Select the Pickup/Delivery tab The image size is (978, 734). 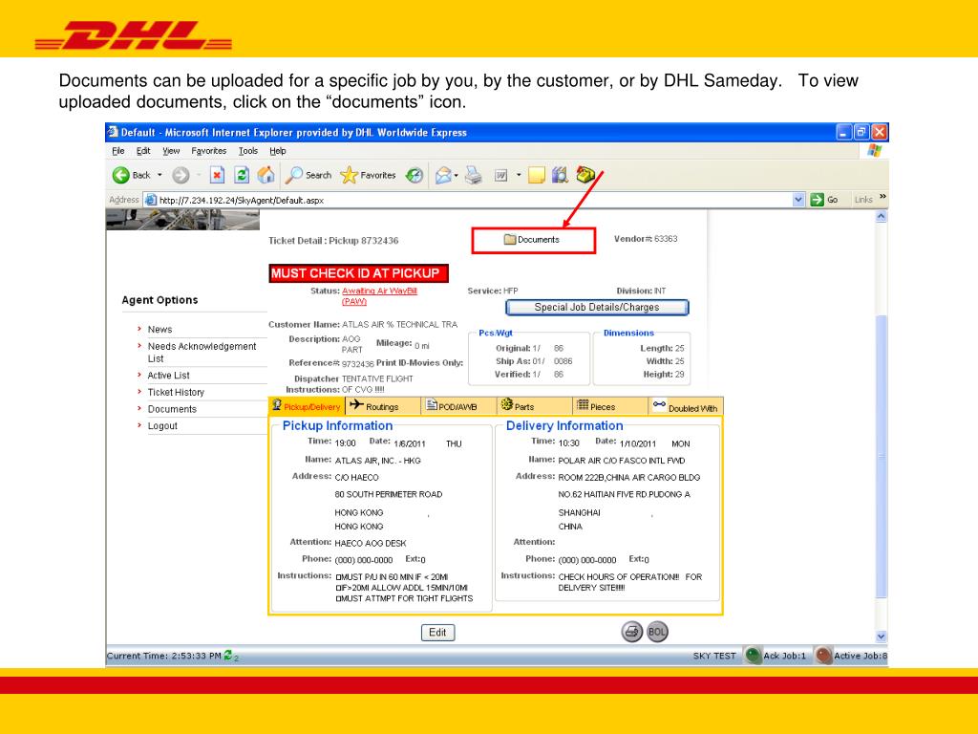[x=307, y=406]
